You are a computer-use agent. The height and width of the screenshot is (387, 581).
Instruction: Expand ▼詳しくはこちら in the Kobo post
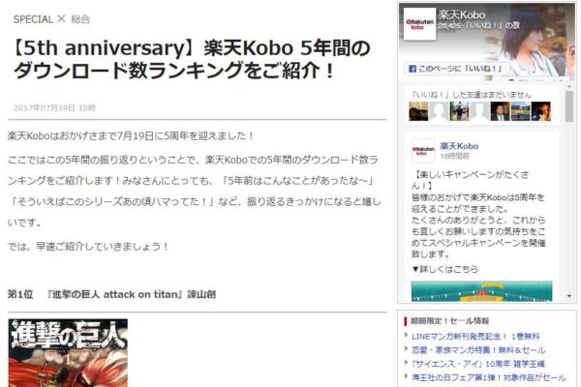[444, 269]
